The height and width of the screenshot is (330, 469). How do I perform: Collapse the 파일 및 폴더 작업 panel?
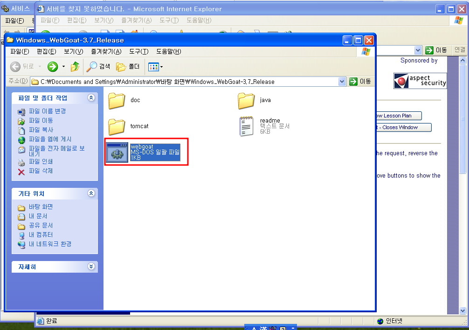point(91,98)
